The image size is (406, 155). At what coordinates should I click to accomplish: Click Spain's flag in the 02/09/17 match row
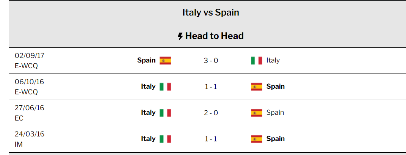[165, 60]
